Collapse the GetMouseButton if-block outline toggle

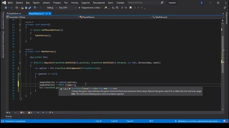20,30
